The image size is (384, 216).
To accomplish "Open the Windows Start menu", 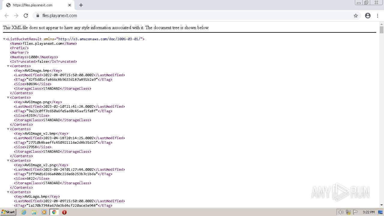I will pyautogui.click(x=8, y=212).
